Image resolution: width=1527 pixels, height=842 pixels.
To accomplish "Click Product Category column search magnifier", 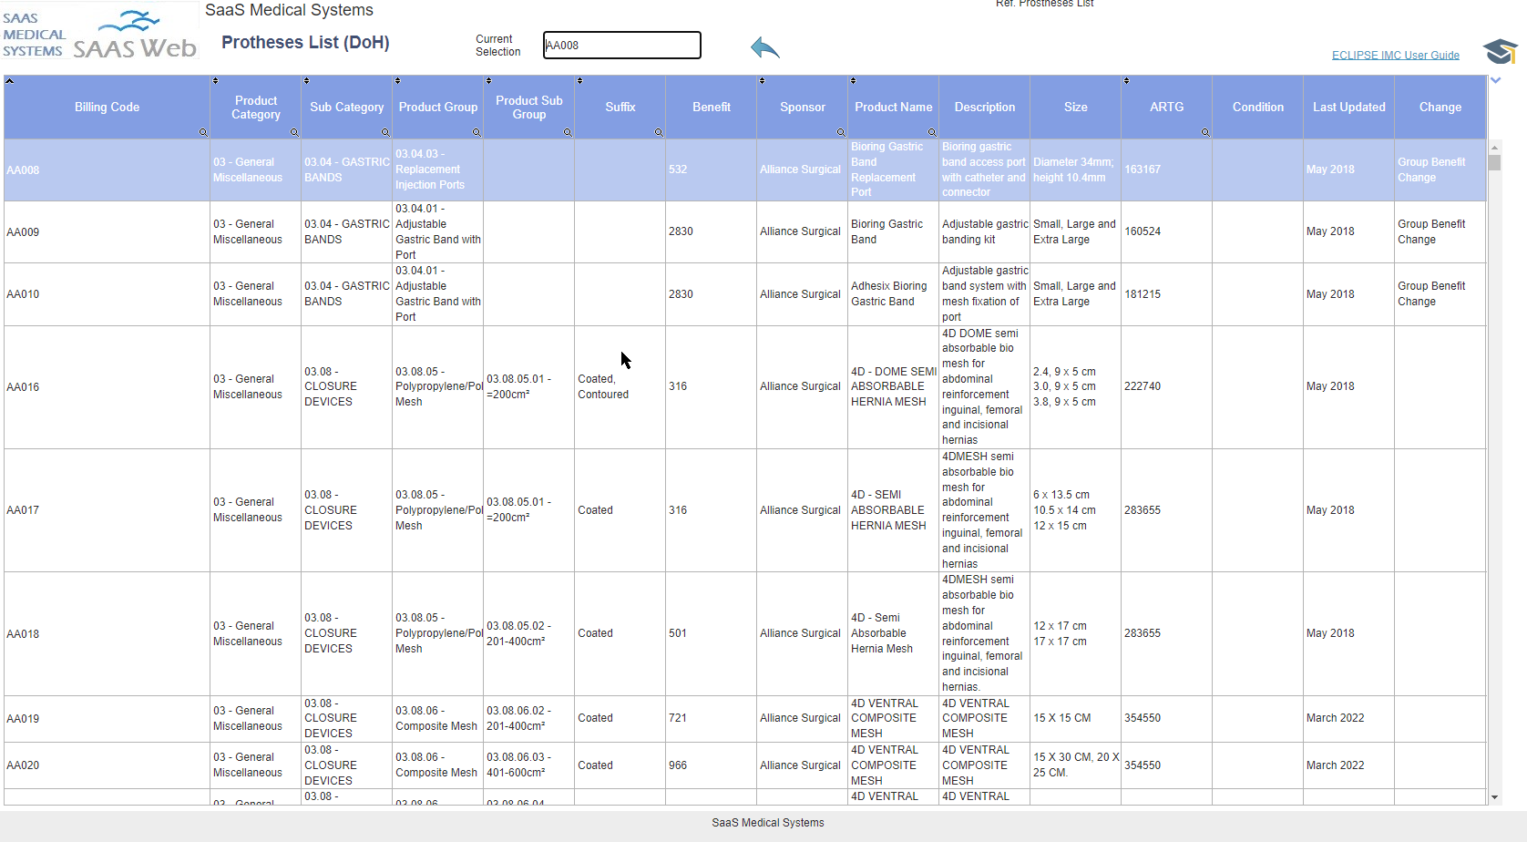I will pos(294,132).
